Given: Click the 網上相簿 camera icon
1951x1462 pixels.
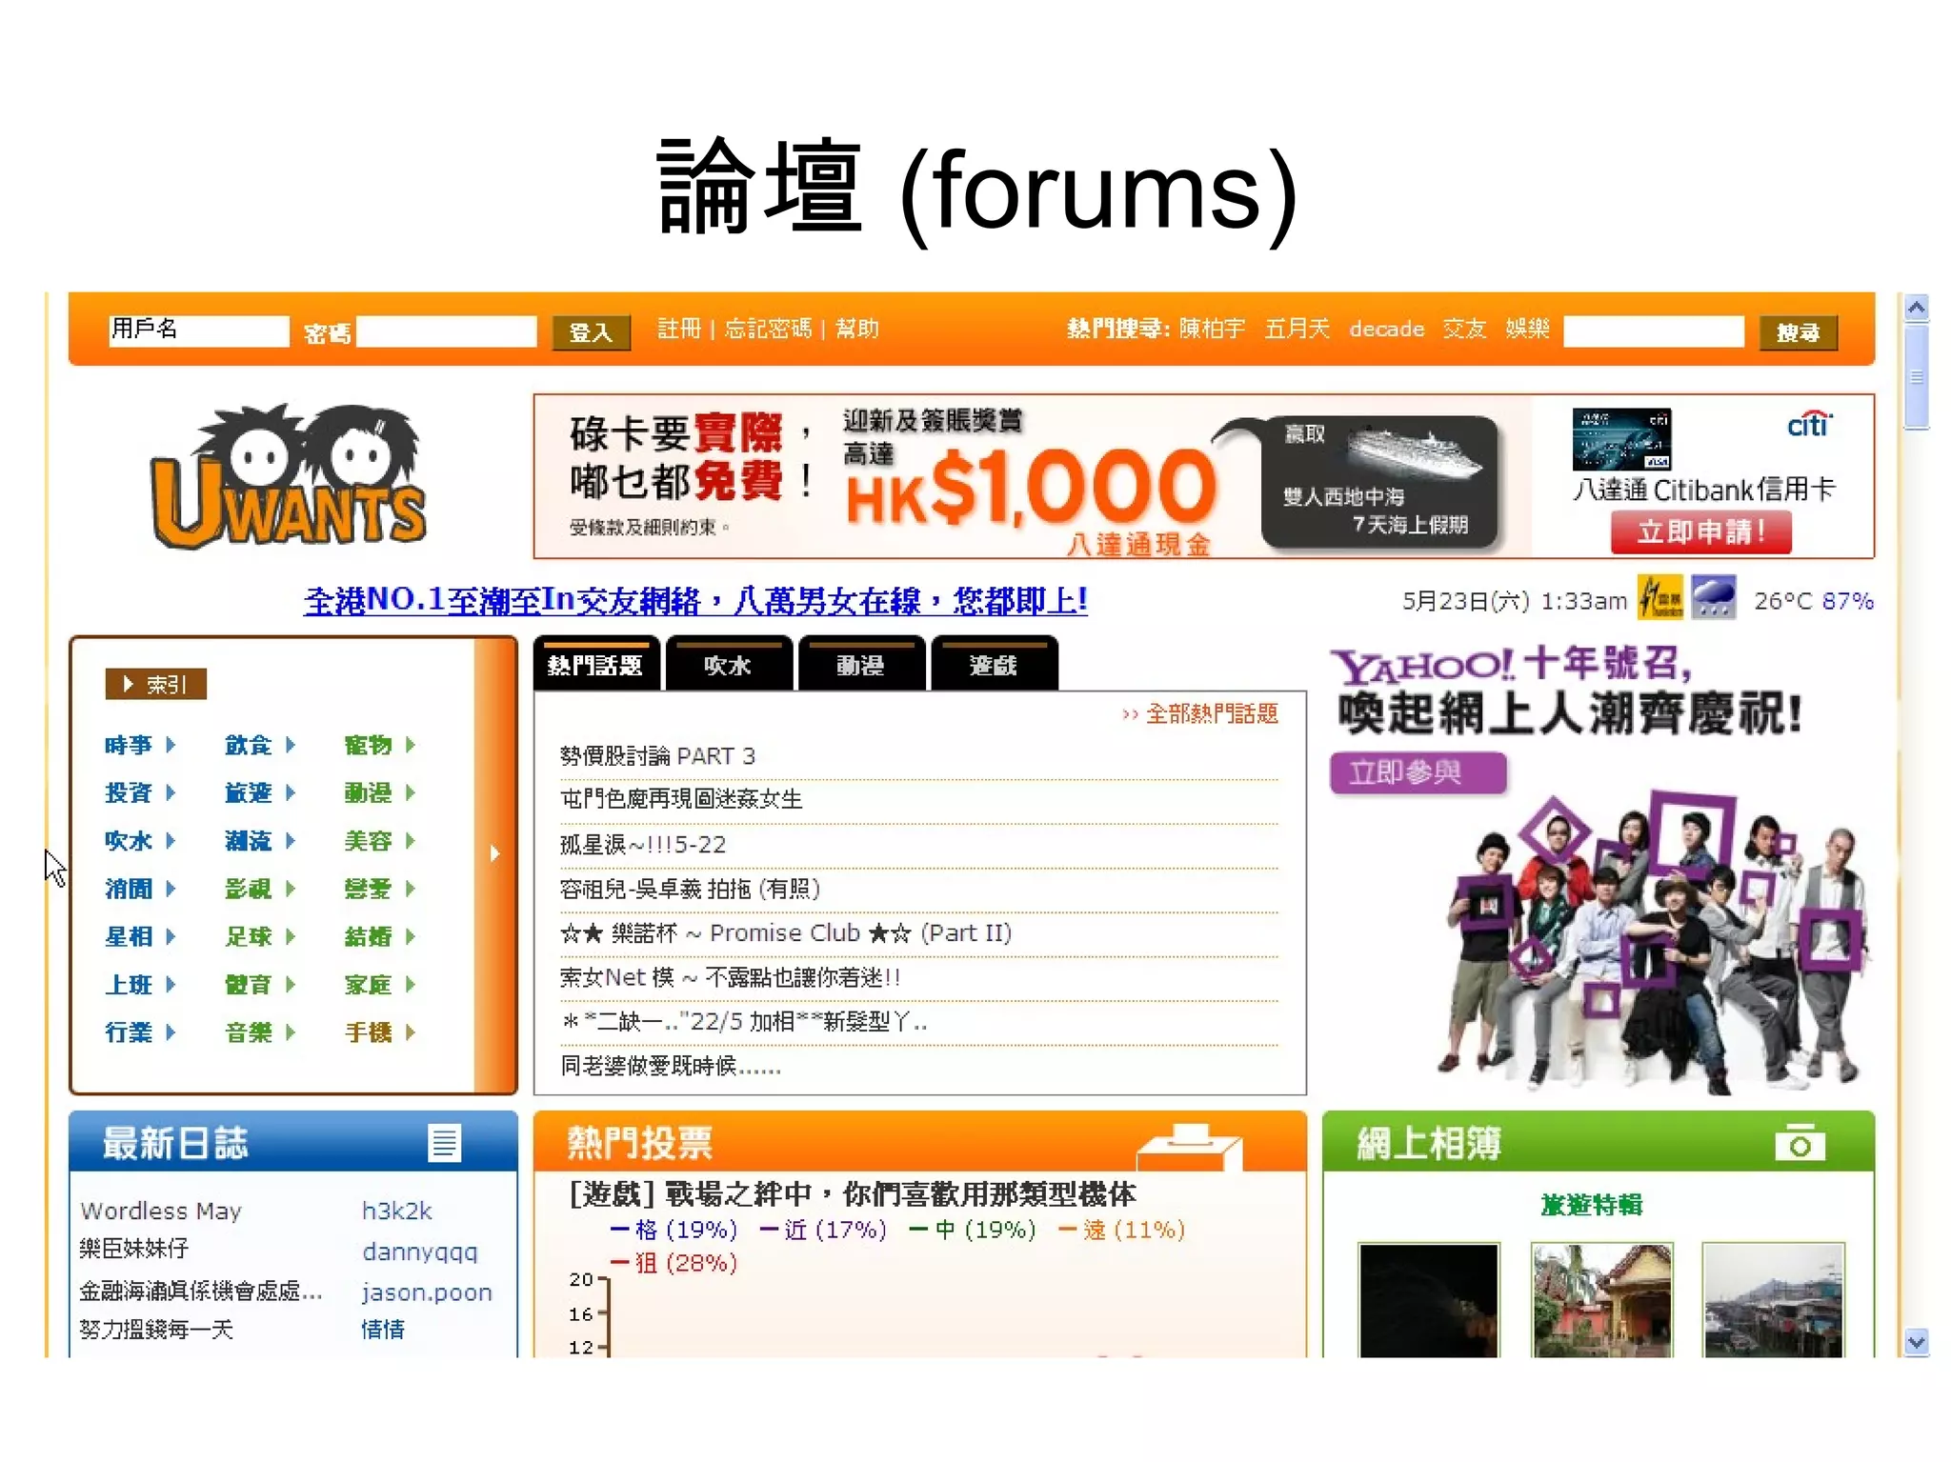Looking at the screenshot, I should [x=1800, y=1143].
